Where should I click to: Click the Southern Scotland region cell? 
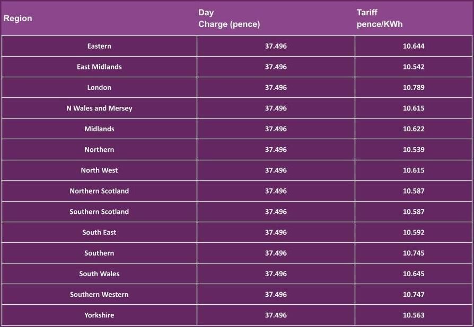[99, 211]
